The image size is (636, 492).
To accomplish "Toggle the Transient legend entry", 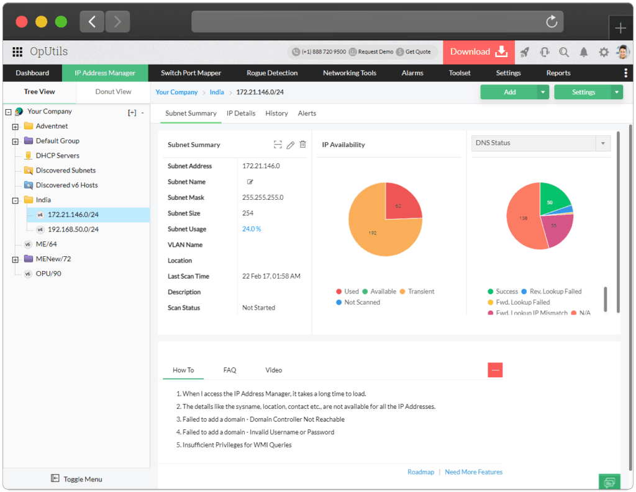I will [x=417, y=292].
